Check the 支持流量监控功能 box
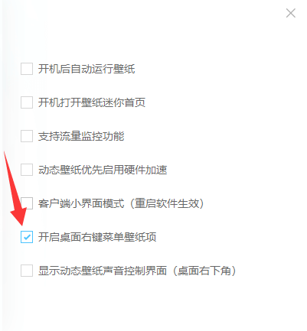The image size is (307, 331). click(27, 136)
